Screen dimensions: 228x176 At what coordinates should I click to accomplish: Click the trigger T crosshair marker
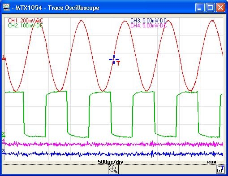coord(114,60)
